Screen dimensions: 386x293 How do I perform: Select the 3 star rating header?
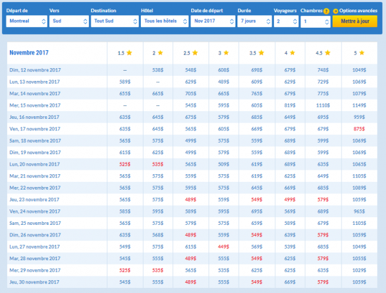(222, 53)
